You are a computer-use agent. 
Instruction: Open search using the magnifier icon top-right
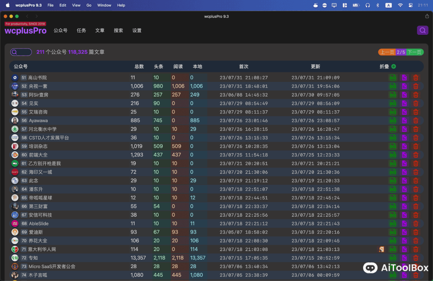tap(422, 30)
